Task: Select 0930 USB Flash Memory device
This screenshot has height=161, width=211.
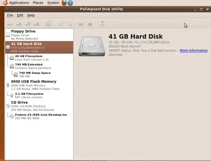Action: tap(39, 85)
